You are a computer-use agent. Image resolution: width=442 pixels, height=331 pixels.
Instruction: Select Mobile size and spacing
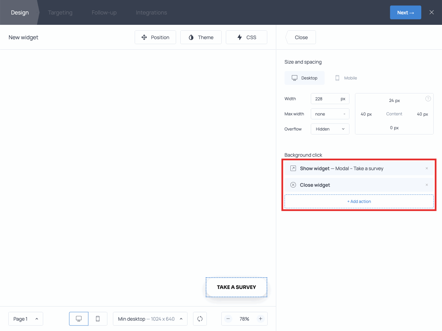pyautogui.click(x=346, y=78)
